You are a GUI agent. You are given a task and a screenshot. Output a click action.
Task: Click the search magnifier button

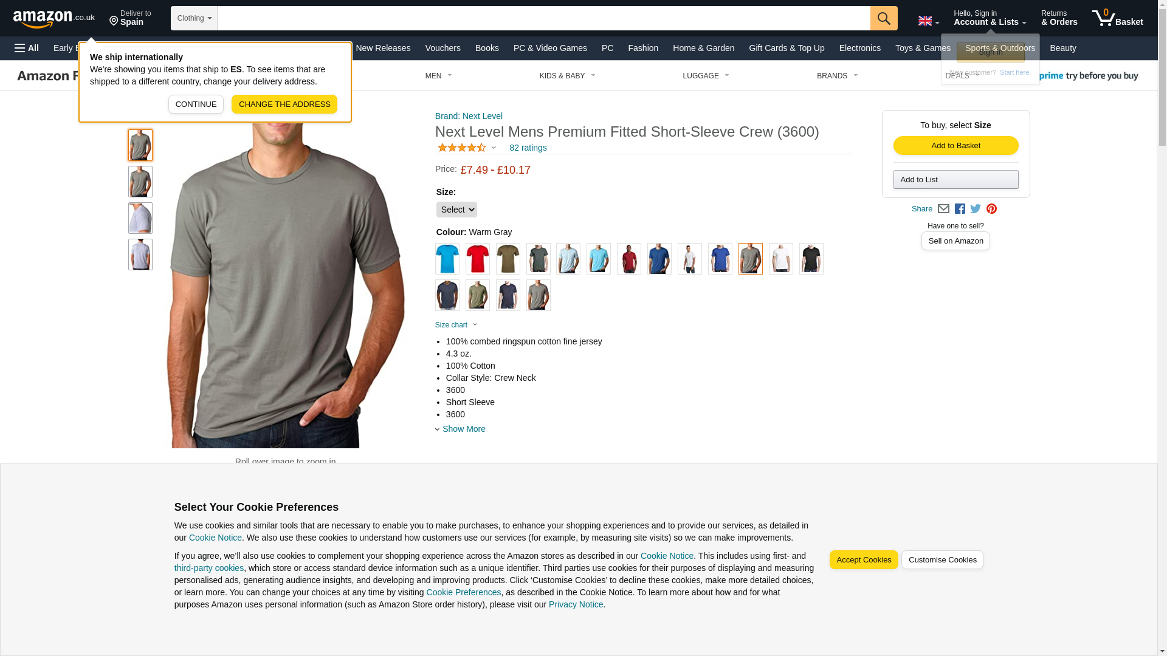click(x=884, y=18)
